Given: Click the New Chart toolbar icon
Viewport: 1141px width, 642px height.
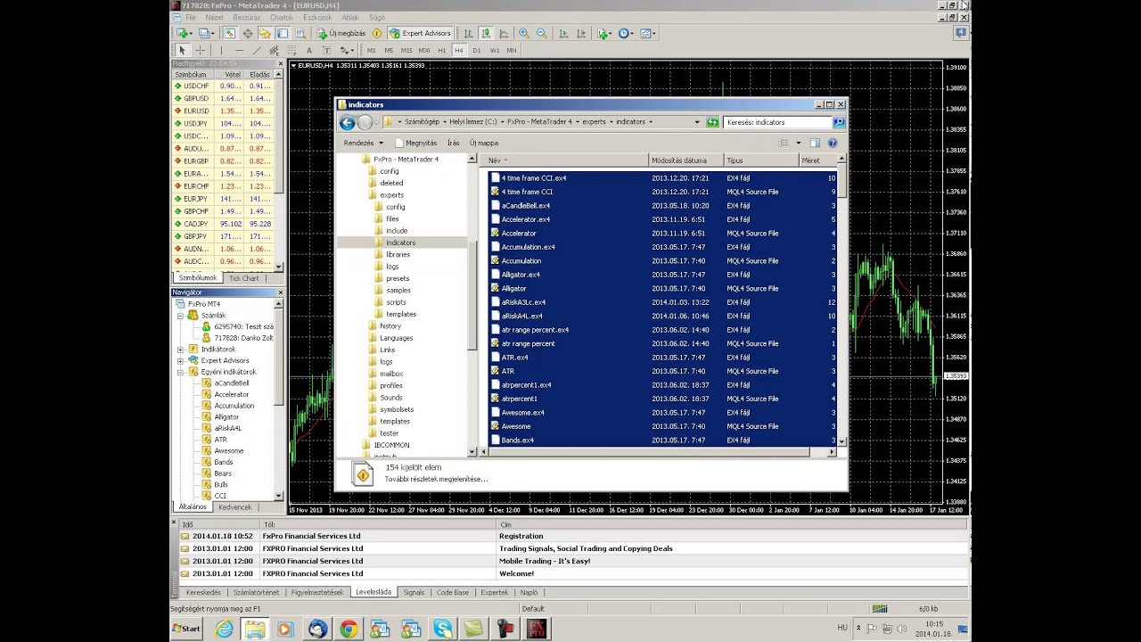Looking at the screenshot, I should (184, 33).
